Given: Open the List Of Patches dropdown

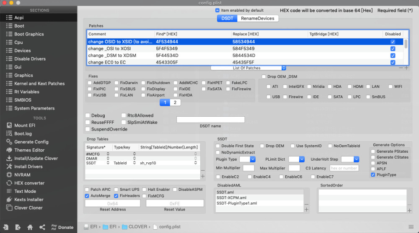Looking at the screenshot, I should click(x=248, y=68).
